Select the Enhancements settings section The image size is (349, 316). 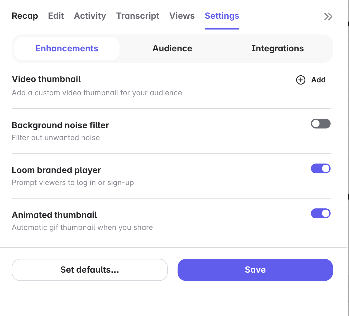click(67, 49)
